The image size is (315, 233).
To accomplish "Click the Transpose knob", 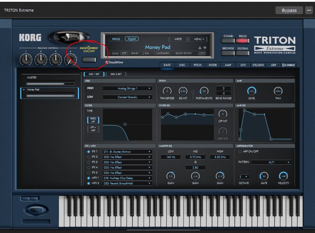I will pos(167,91).
